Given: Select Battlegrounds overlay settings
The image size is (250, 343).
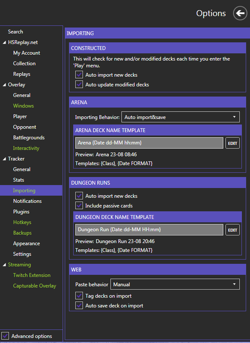Looking at the screenshot, I should point(29,138).
